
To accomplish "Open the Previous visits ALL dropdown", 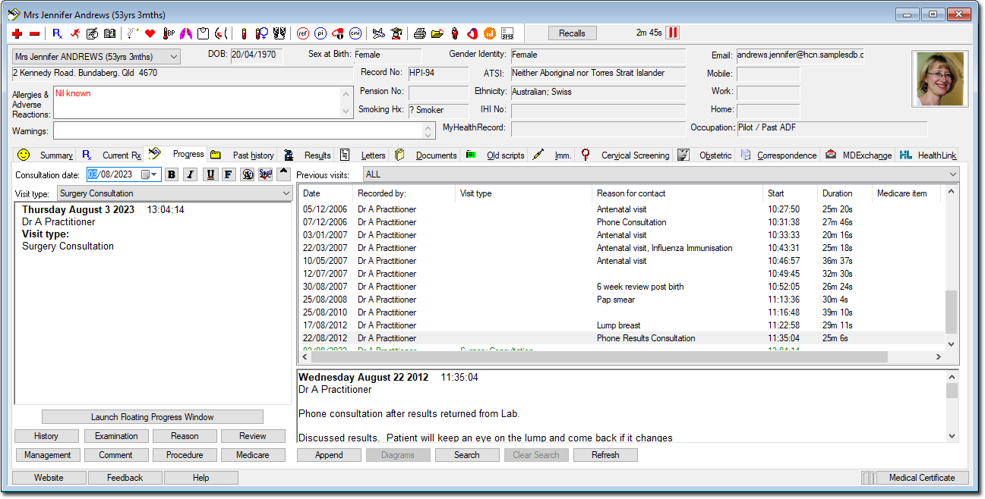I will pyautogui.click(x=953, y=174).
